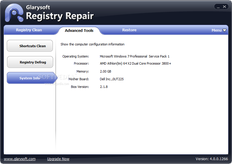Viewport: 232px width, 164px height.
Task: Click the 'Processor:' label
Action: coord(81,63)
